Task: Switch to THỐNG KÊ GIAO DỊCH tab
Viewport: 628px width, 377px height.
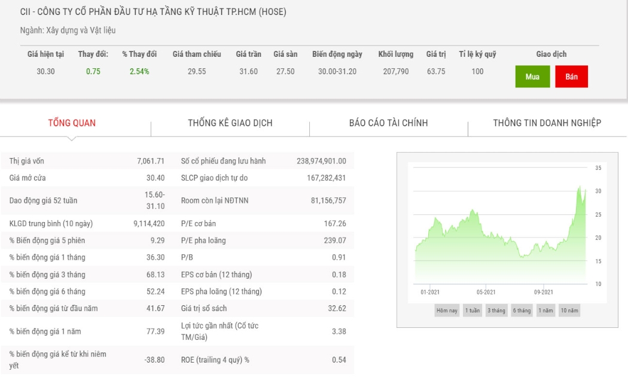Action: coord(230,123)
